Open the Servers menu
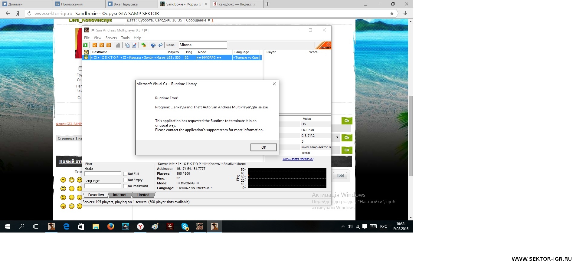The height and width of the screenshot is (264, 576). tap(111, 38)
